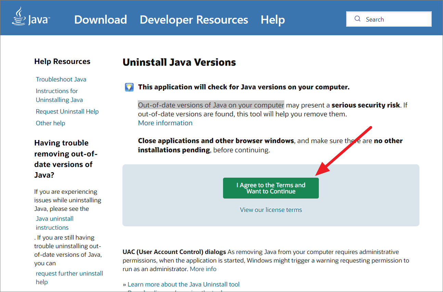
Task: Open the Download menu
Action: pyautogui.click(x=101, y=20)
